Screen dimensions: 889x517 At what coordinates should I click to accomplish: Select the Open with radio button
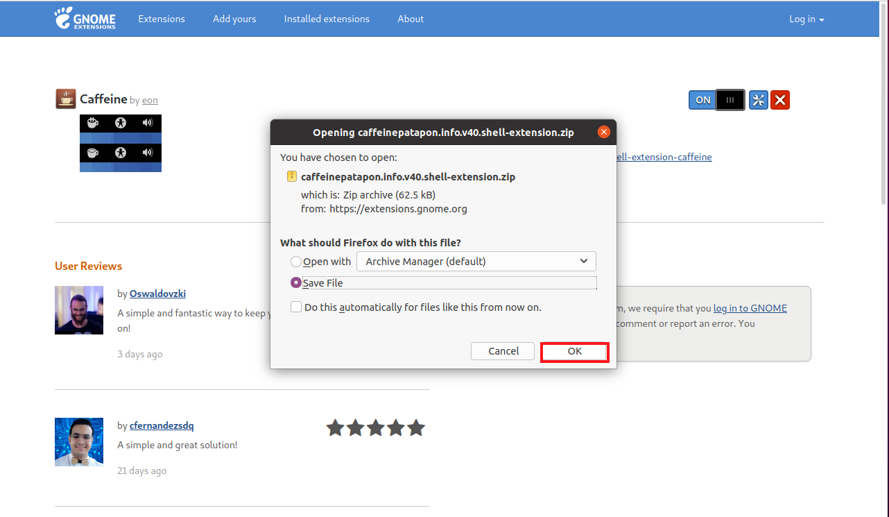pyautogui.click(x=296, y=262)
